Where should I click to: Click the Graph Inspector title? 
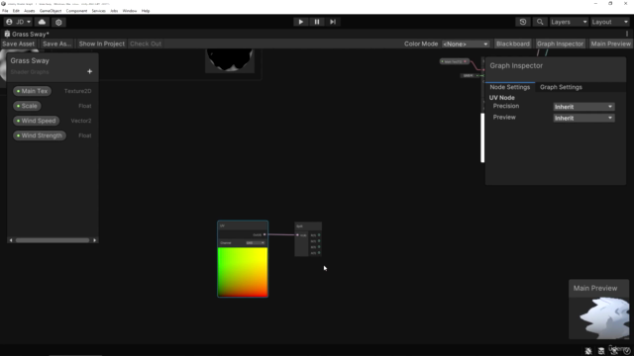pos(516,66)
